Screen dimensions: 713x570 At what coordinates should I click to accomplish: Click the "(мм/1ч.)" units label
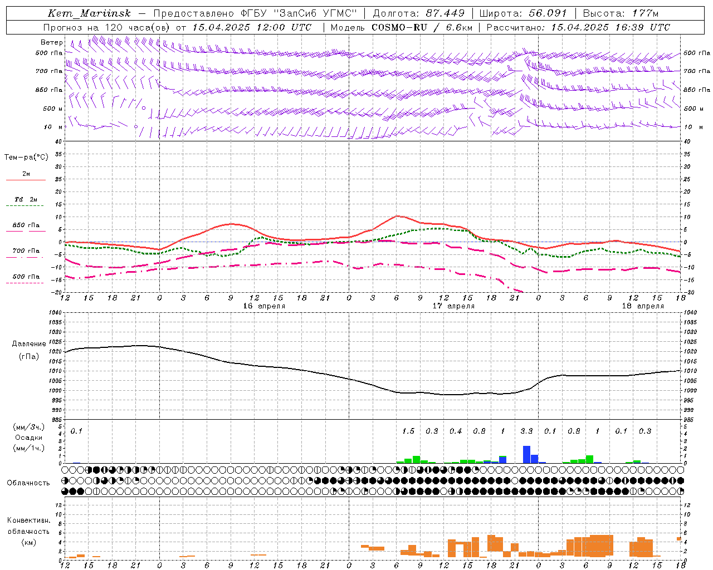[x=28, y=448]
